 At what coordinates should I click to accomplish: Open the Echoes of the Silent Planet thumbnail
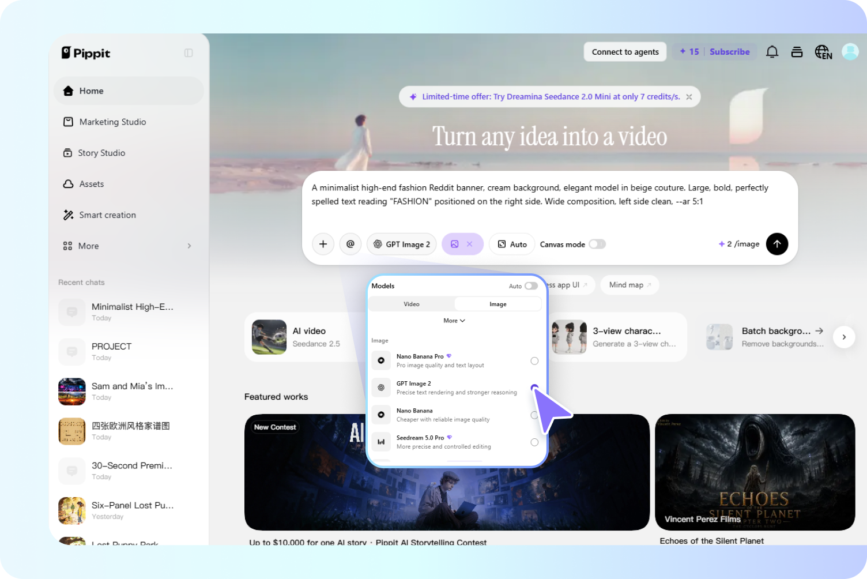pyautogui.click(x=755, y=472)
